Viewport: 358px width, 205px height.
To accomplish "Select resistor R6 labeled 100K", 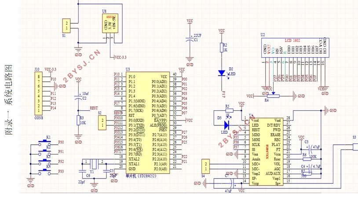I will point(307,159).
